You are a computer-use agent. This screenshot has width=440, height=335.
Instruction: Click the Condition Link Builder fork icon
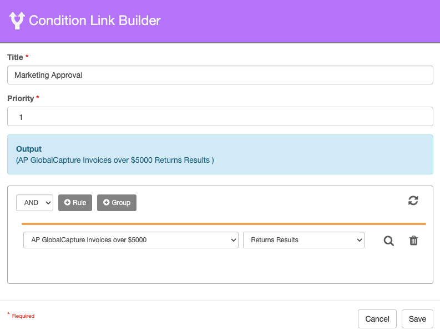pyautogui.click(x=17, y=21)
